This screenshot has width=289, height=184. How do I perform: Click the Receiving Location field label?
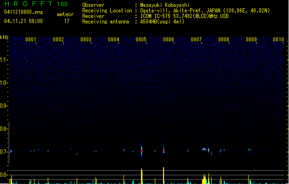pos(107,11)
